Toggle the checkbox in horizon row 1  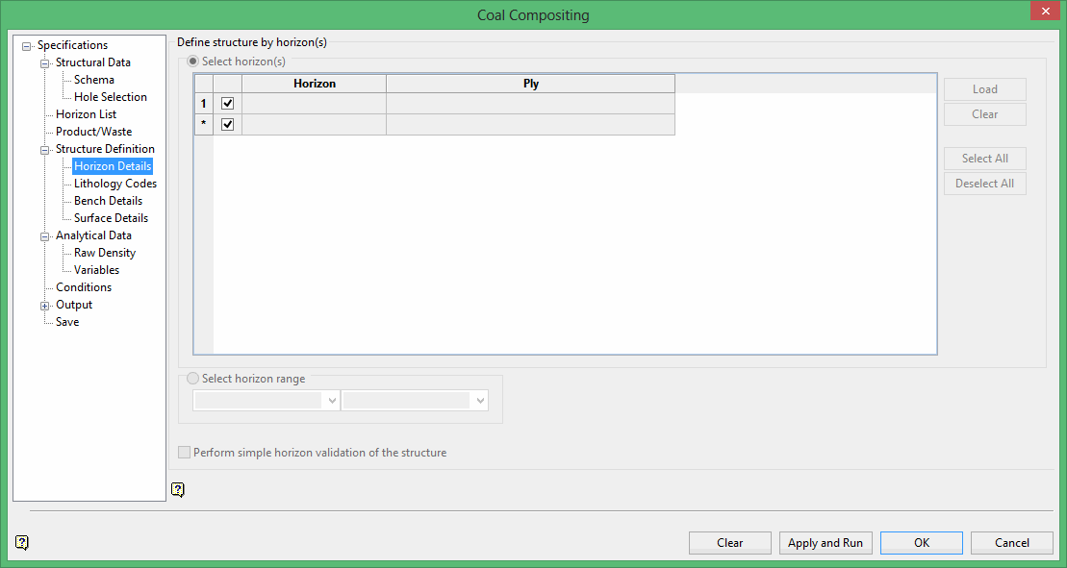click(228, 104)
